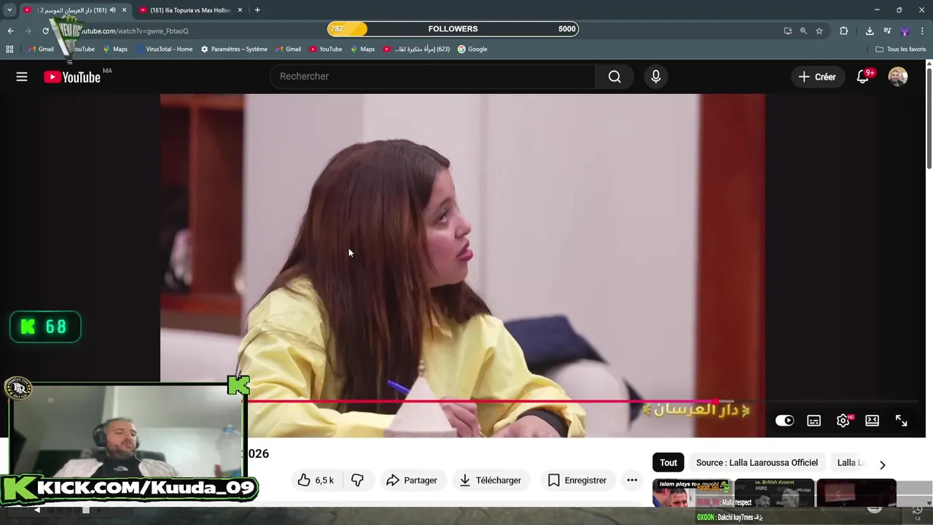Open the browser extensions puzzle icon
Screen dimensions: 933x525
coord(844,31)
